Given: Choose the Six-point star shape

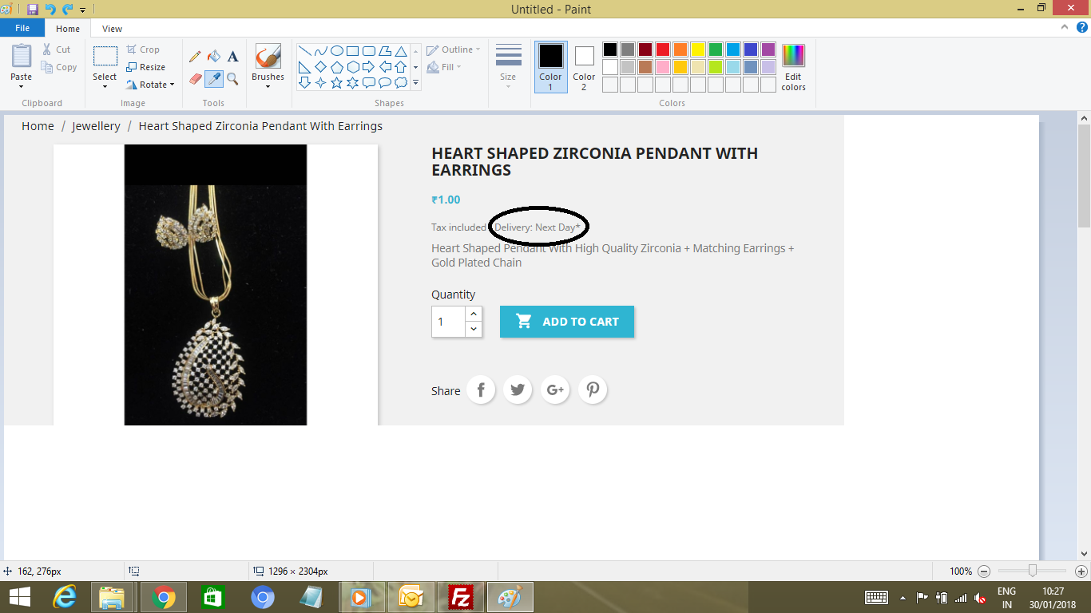Looking at the screenshot, I should pos(352,82).
